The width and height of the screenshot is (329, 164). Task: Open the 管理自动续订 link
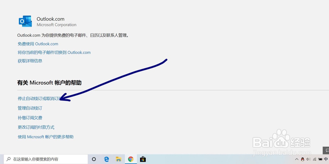[30, 108]
